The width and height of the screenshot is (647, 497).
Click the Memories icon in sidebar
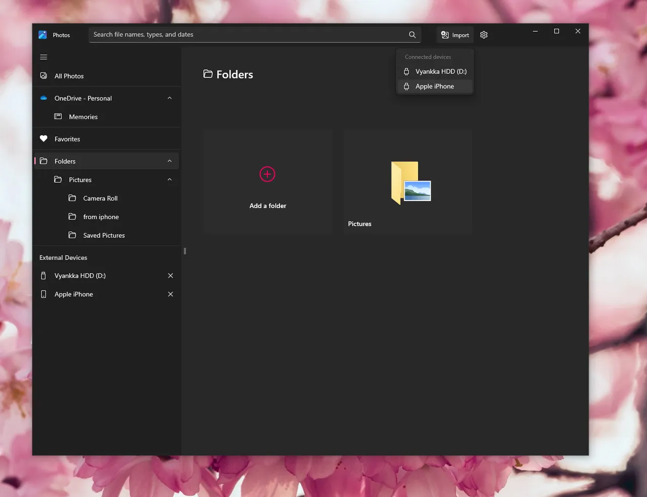point(58,117)
